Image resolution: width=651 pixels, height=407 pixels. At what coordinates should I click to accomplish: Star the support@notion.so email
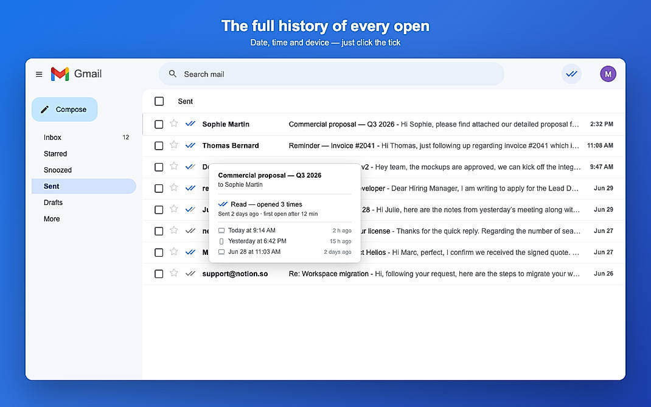pyautogui.click(x=174, y=273)
